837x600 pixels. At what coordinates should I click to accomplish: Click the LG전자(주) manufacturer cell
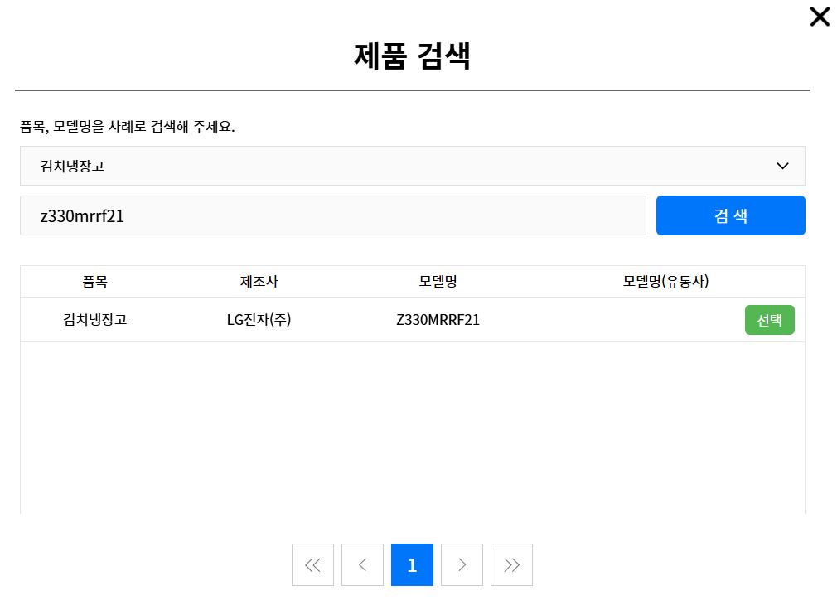coord(259,320)
